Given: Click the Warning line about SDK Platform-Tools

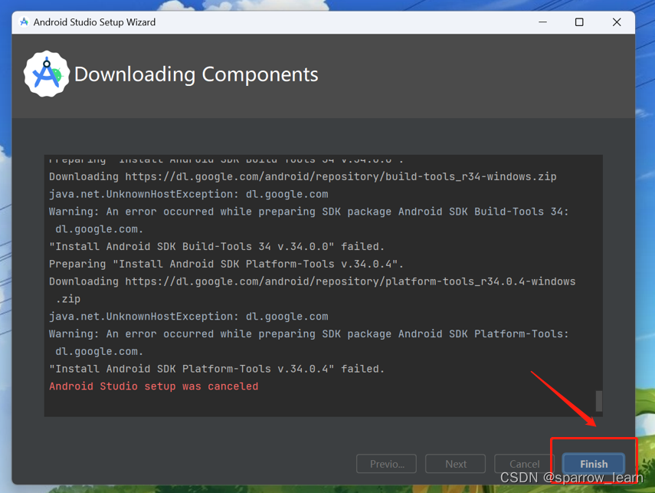Looking at the screenshot, I should click(309, 342).
